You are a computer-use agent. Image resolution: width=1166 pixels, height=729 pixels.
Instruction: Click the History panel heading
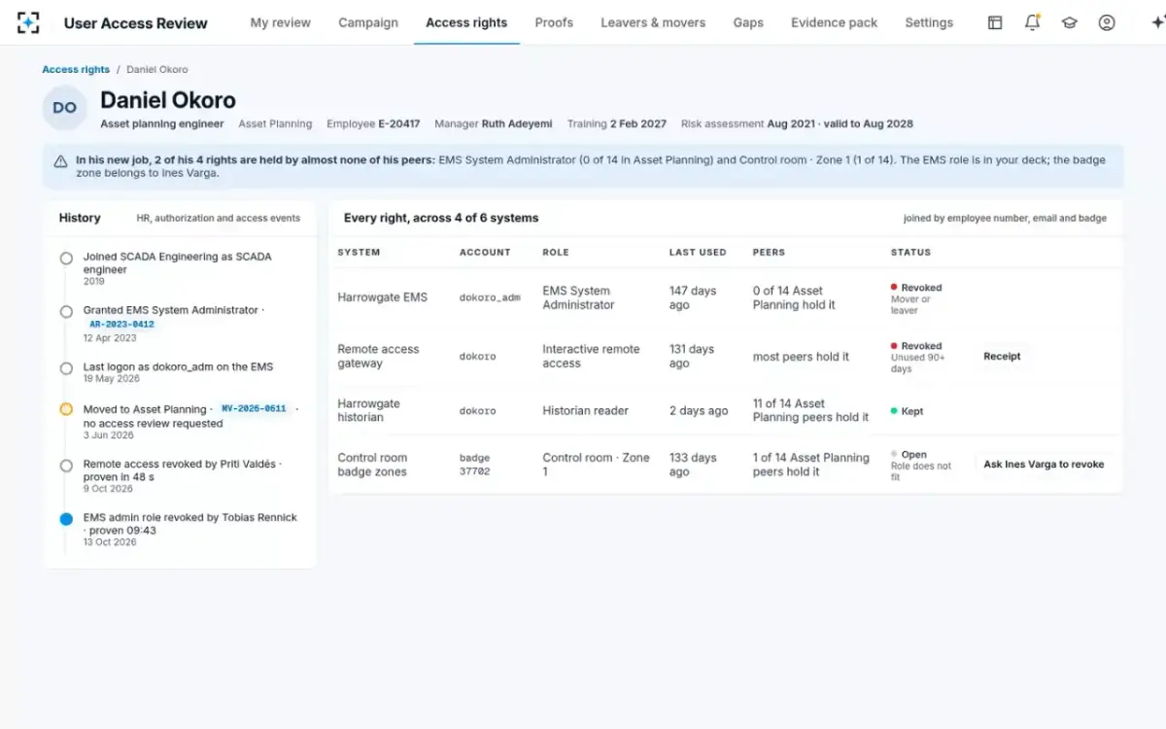(x=80, y=218)
